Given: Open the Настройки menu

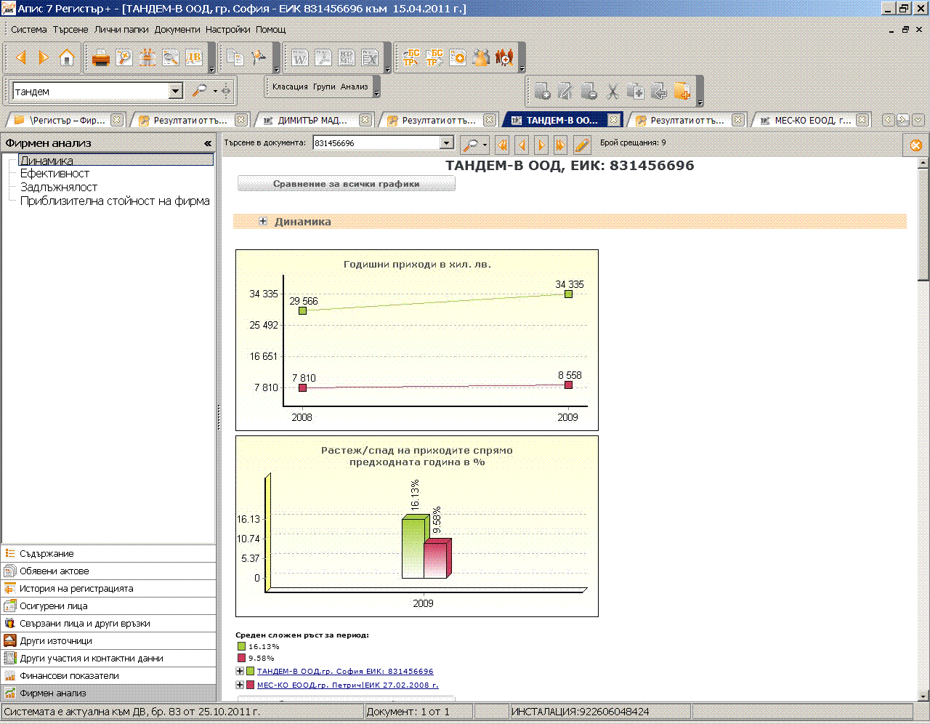Looking at the screenshot, I should [228, 30].
